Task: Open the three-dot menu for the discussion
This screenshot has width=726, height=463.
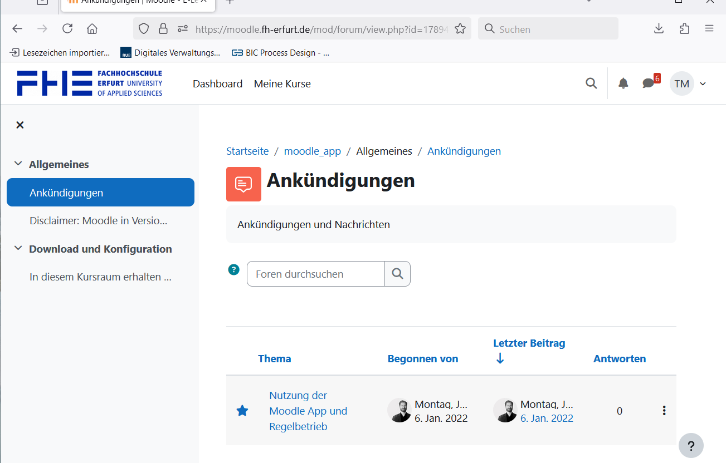Action: [x=664, y=411]
